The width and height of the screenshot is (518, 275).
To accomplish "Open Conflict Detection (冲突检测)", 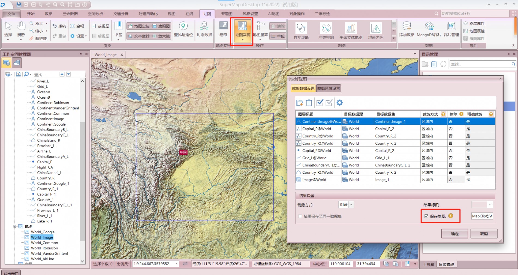I will [326, 30].
